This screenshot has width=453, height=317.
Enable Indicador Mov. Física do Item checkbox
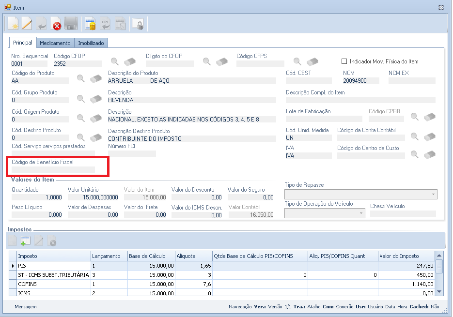click(344, 61)
